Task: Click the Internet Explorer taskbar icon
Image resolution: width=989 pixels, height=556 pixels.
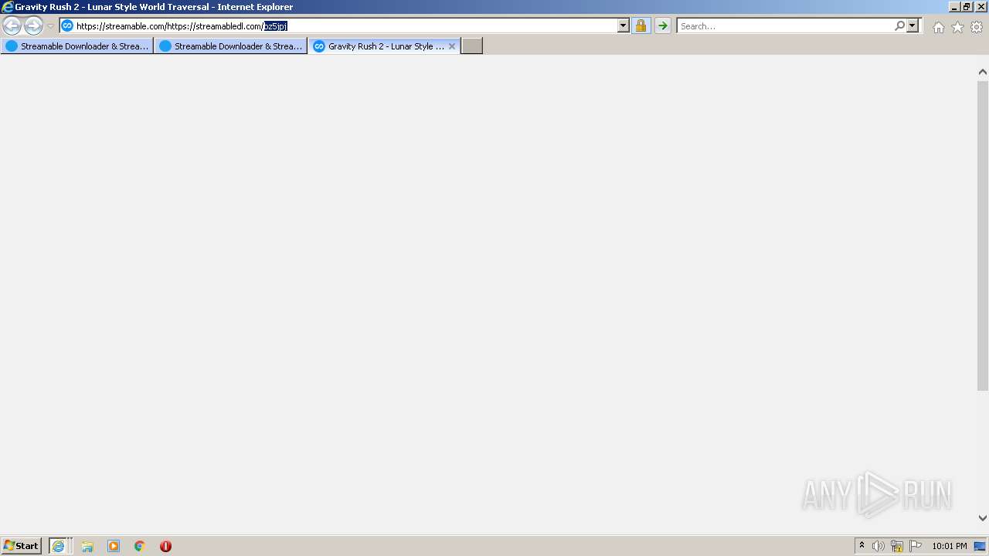Action: [59, 546]
